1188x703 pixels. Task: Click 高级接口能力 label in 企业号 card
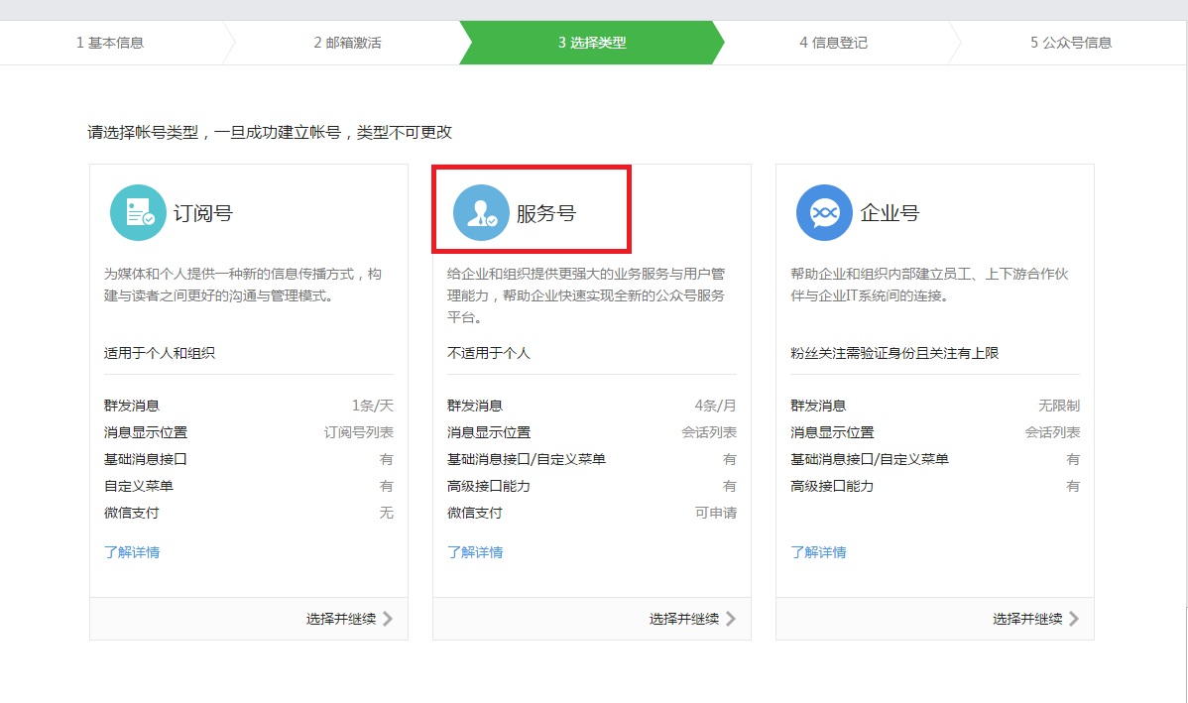coord(832,486)
